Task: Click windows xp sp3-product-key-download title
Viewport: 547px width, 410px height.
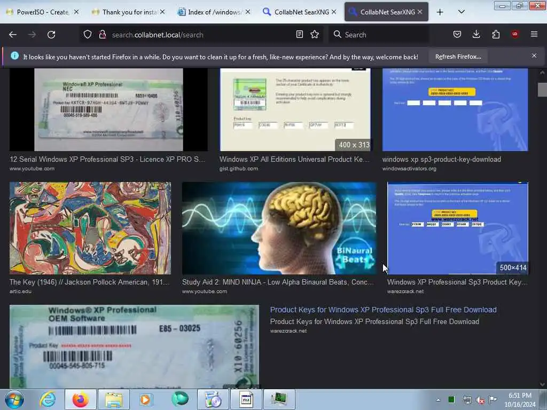Action: (x=442, y=159)
